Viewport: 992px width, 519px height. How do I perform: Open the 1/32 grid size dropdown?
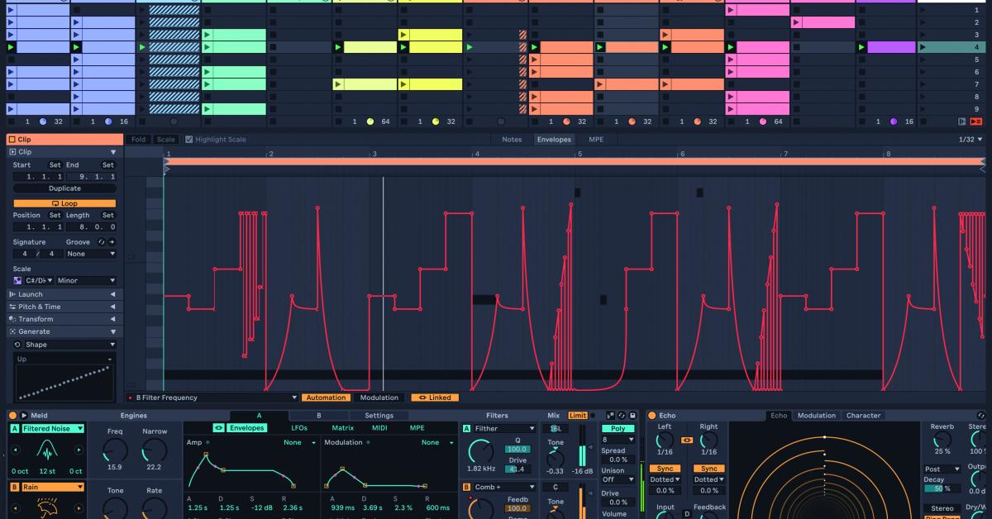click(x=971, y=140)
